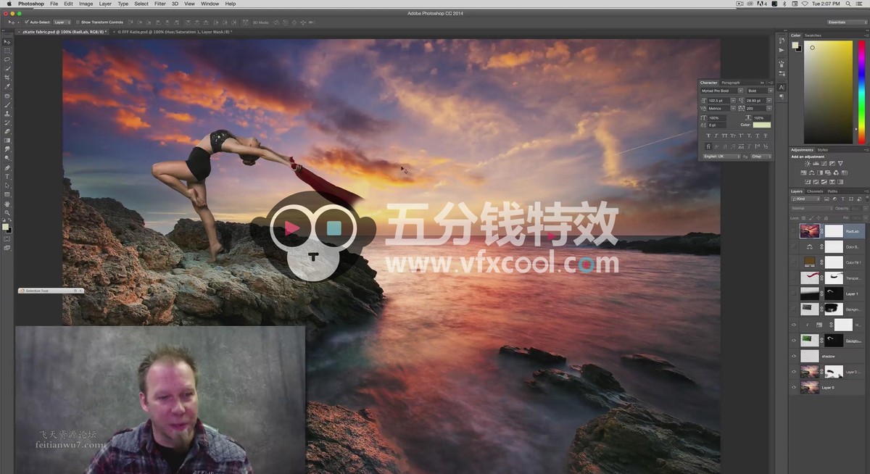Open the Character panel dock icon

tap(782, 87)
